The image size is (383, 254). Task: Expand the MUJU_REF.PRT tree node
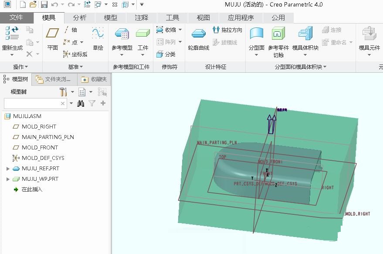[x=8, y=169]
